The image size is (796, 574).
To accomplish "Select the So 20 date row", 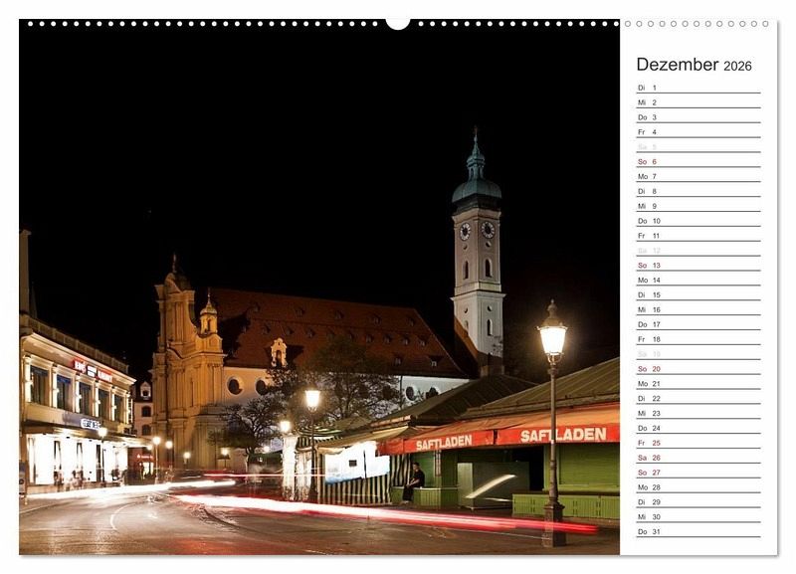I will [x=697, y=369].
